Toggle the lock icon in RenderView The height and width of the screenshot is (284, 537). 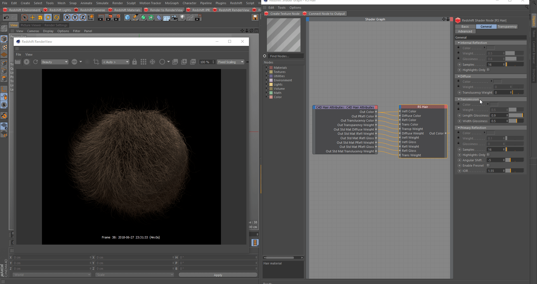pyautogui.click(x=135, y=62)
